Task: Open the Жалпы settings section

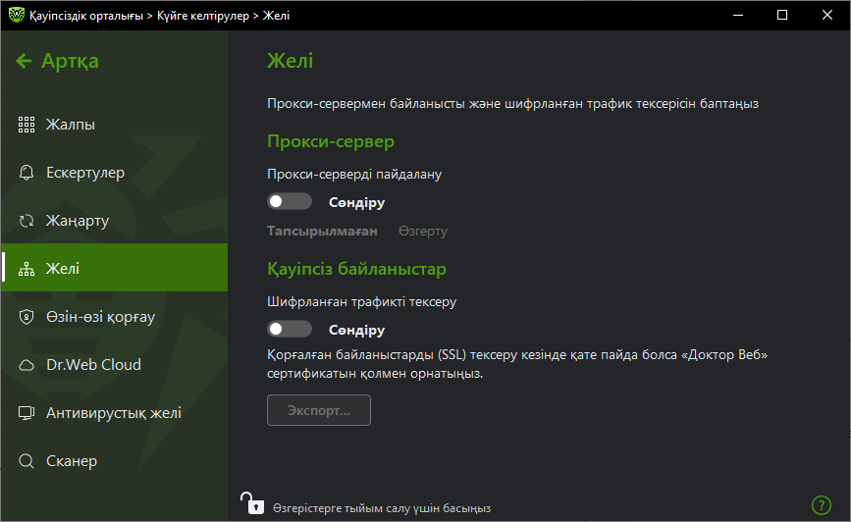Action: (71, 125)
